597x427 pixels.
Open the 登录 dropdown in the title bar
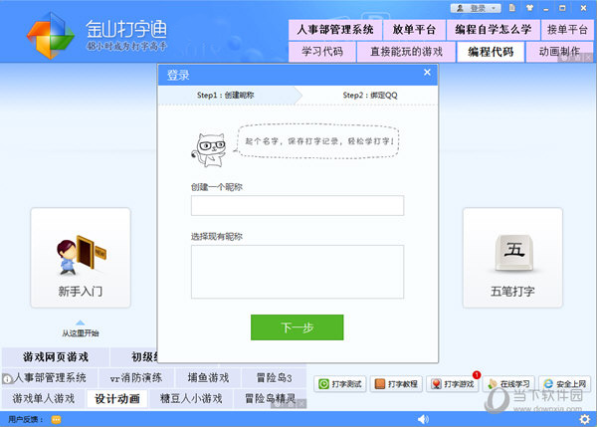click(x=476, y=8)
